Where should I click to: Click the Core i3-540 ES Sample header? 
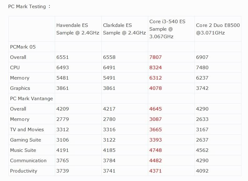tap(167, 29)
